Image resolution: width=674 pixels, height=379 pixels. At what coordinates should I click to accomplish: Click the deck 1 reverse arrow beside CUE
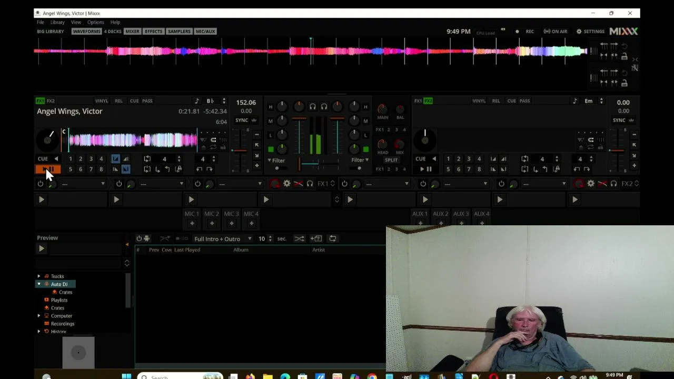coord(56,158)
